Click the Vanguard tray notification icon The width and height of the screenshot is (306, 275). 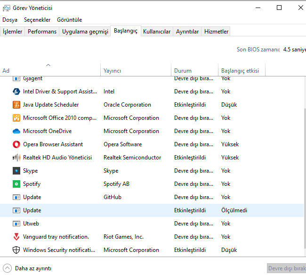(16, 237)
